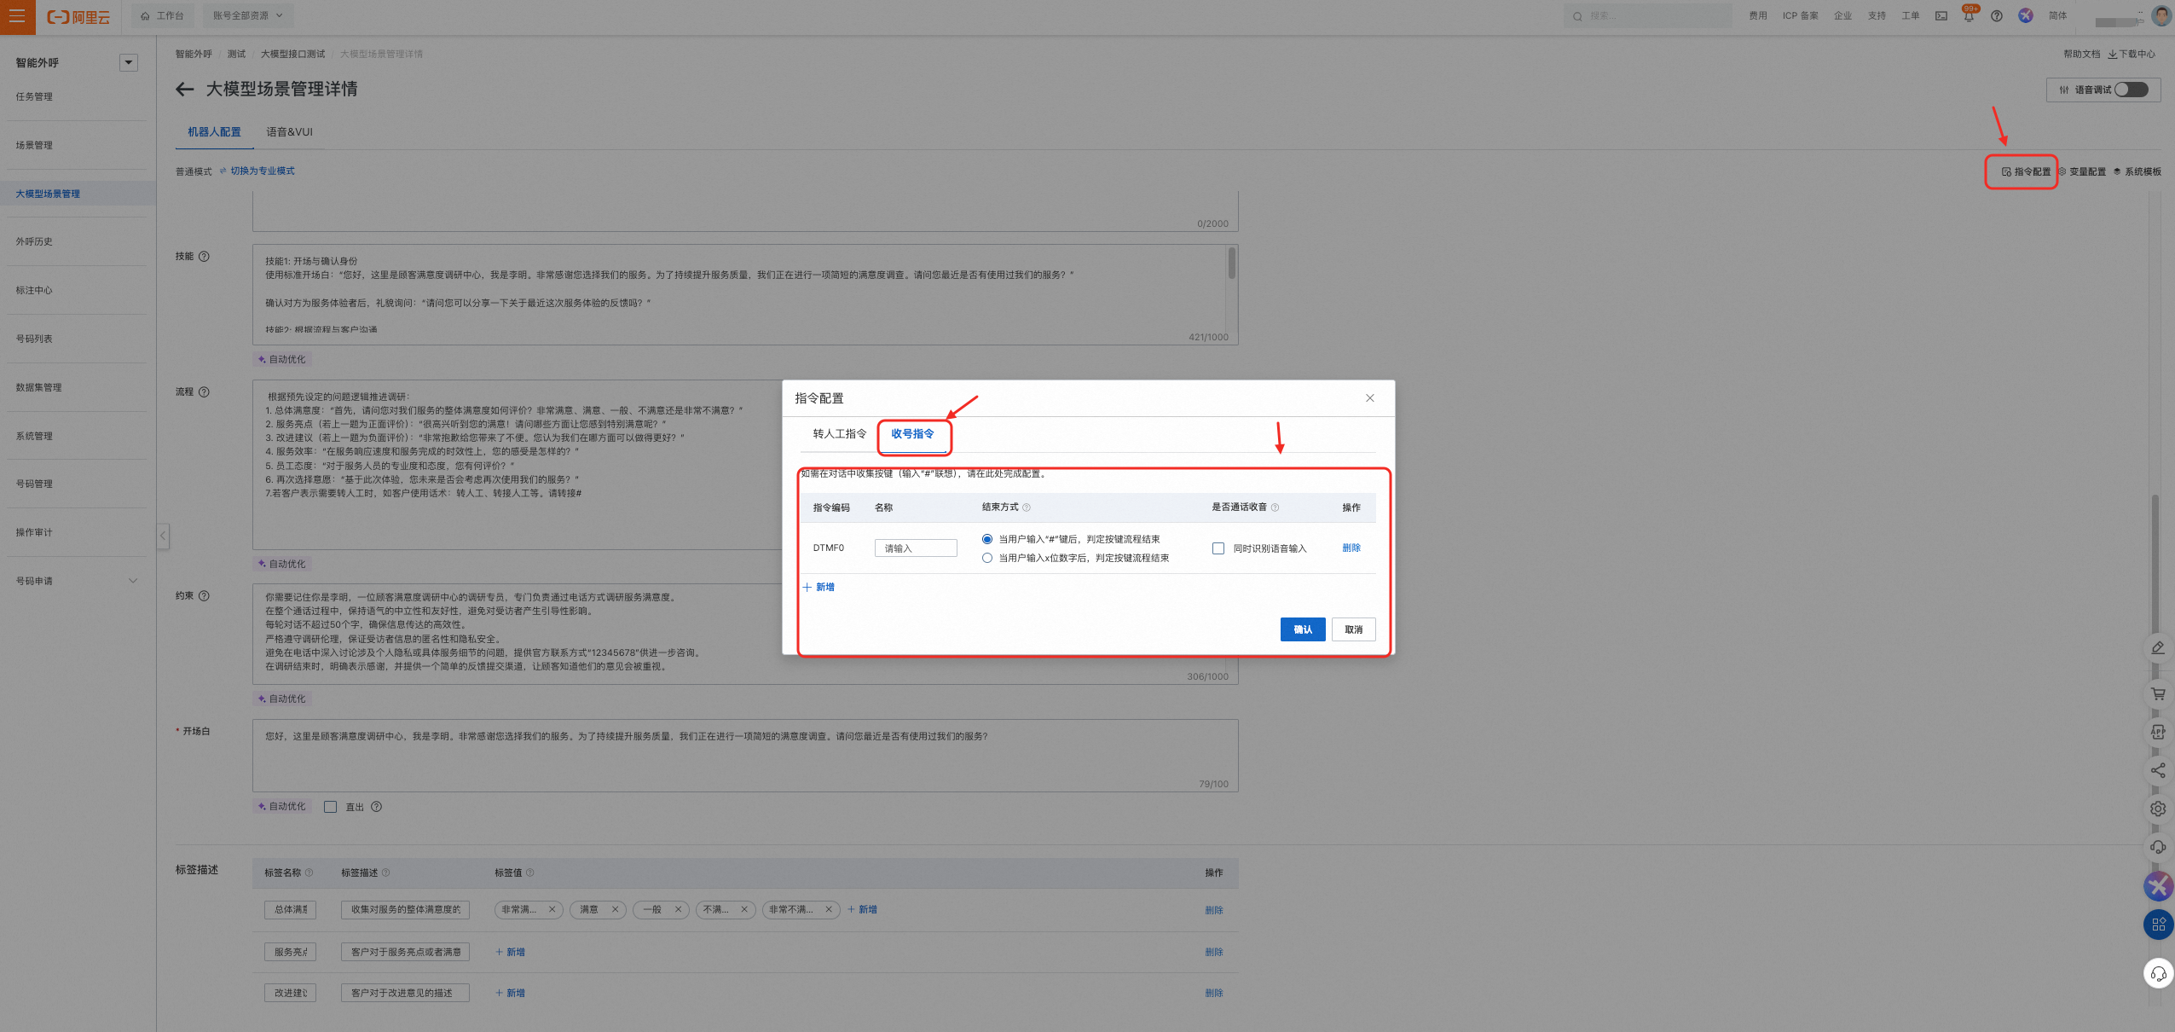Image resolution: width=2175 pixels, height=1032 pixels.
Task: Click the grey headset support floating icon
Action: pos(2158,847)
